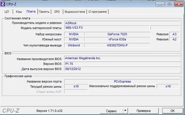Image resolution: width=185 pixels, height=115 pixels.
Task: Click the CPU-Z logo at the bottom left
Action: tap(11, 111)
